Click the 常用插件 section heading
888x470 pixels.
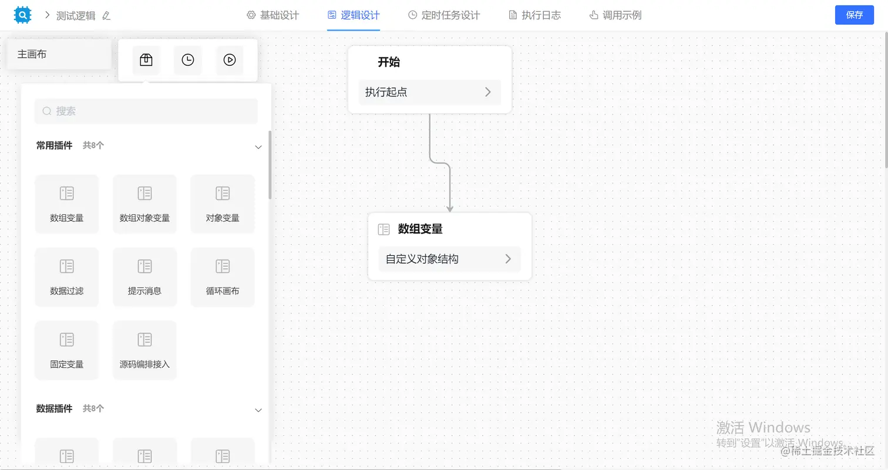coord(54,146)
